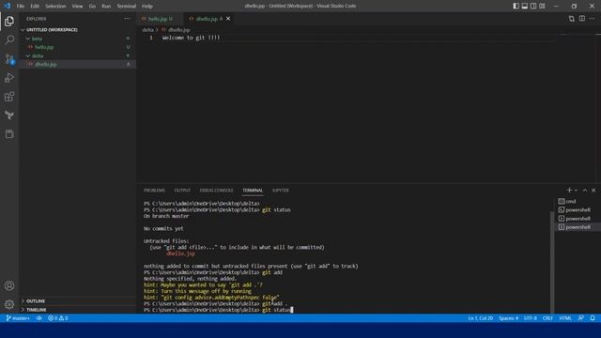Screen dimensions: 601x338
Task: Open problems errors and warnings indicator
Action: coord(58,318)
